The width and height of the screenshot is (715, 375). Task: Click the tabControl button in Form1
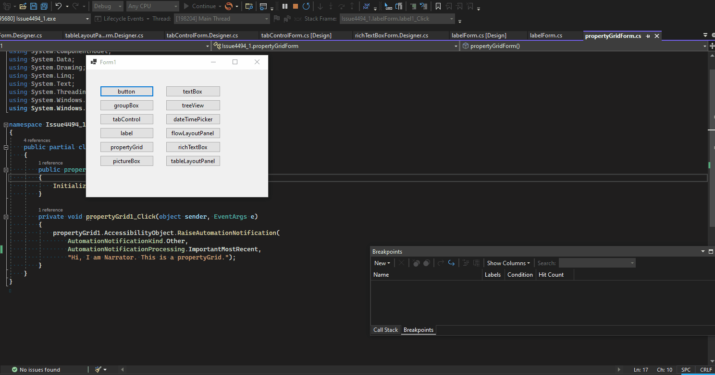126,119
